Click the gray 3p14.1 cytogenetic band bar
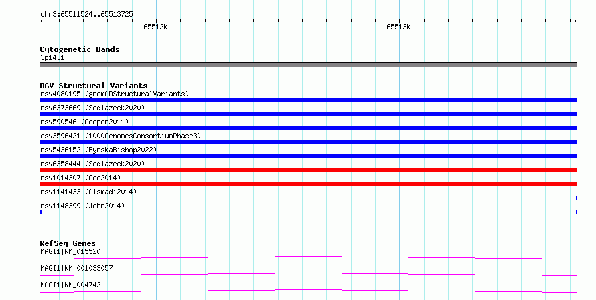Screen dimensions: 596x300 308,65
